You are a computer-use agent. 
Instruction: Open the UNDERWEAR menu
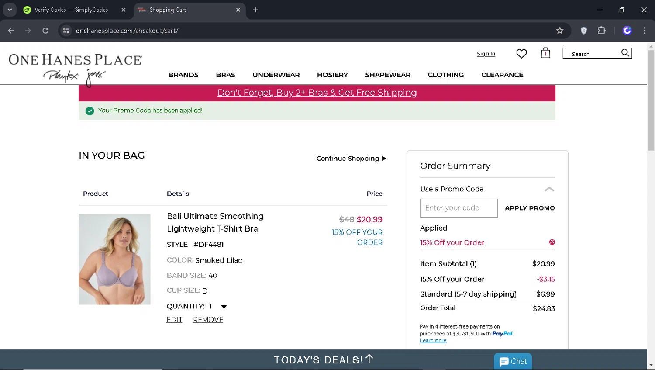(x=276, y=75)
